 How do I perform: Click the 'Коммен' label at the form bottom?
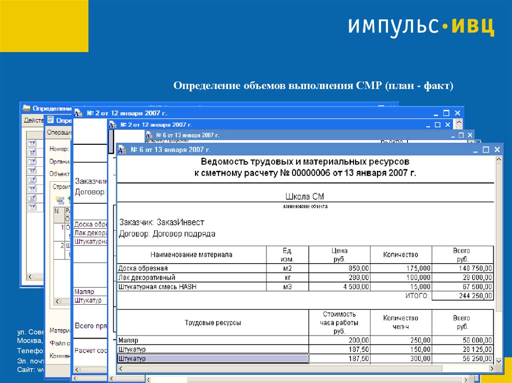[60, 356]
